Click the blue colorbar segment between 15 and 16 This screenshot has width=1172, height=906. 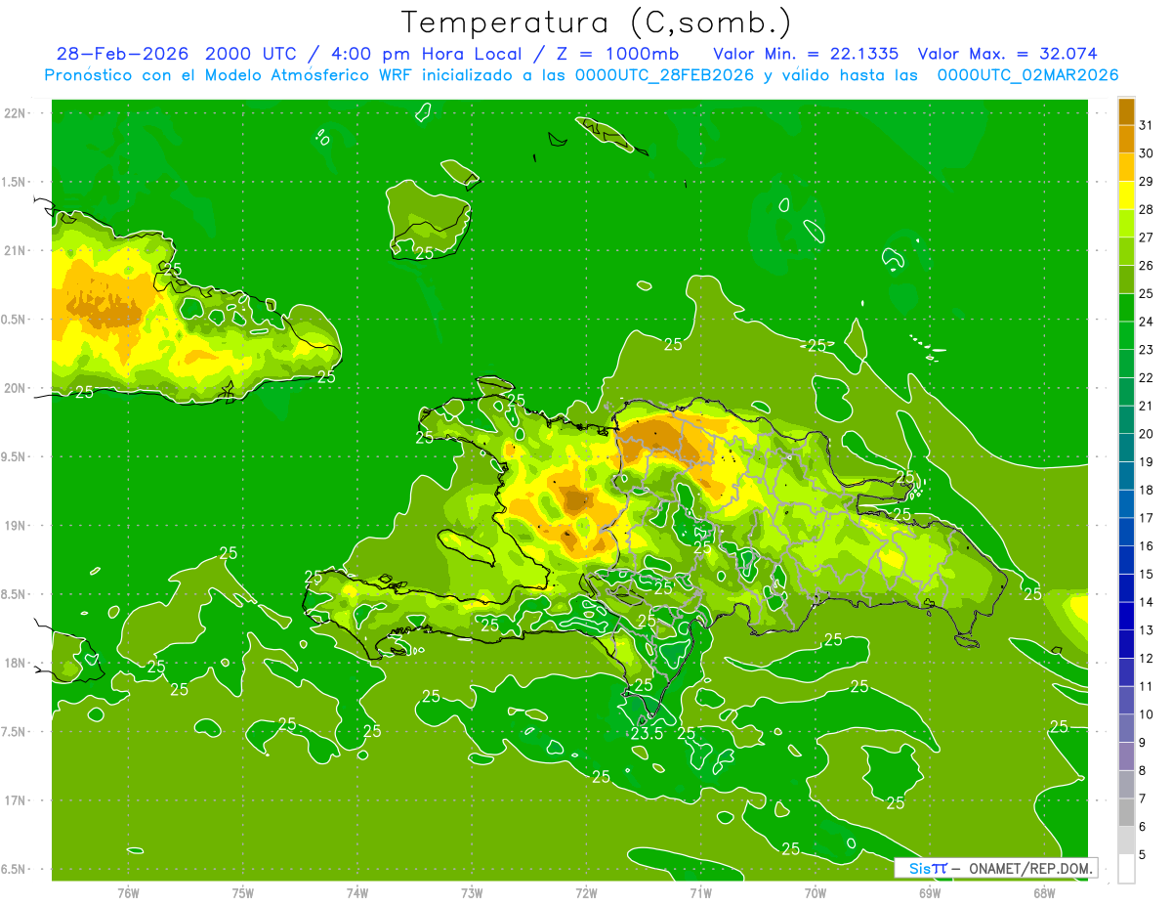coord(1126,559)
